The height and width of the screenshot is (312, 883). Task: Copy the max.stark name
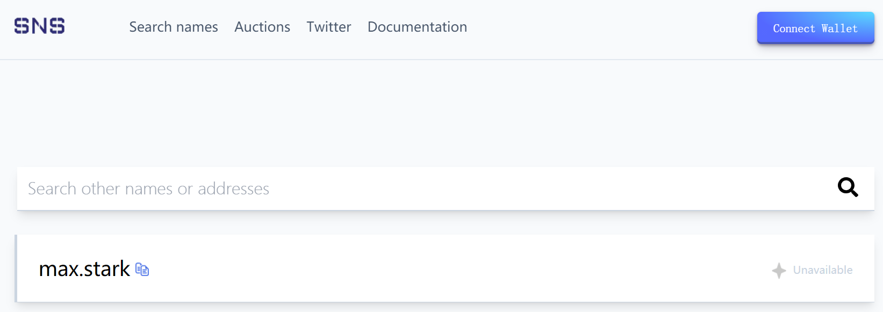pos(142,269)
